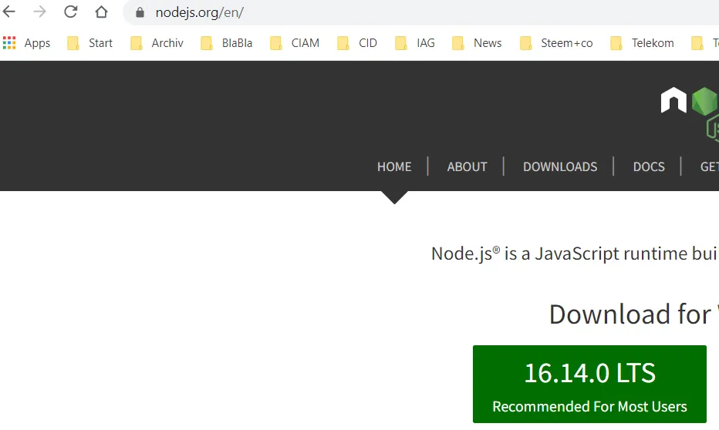
Task: Go back with the browser back arrow
Action: (8, 12)
